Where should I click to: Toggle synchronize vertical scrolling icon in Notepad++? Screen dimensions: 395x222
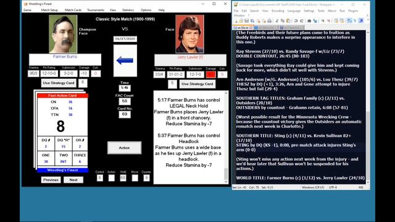pyautogui.click(x=336, y=21)
